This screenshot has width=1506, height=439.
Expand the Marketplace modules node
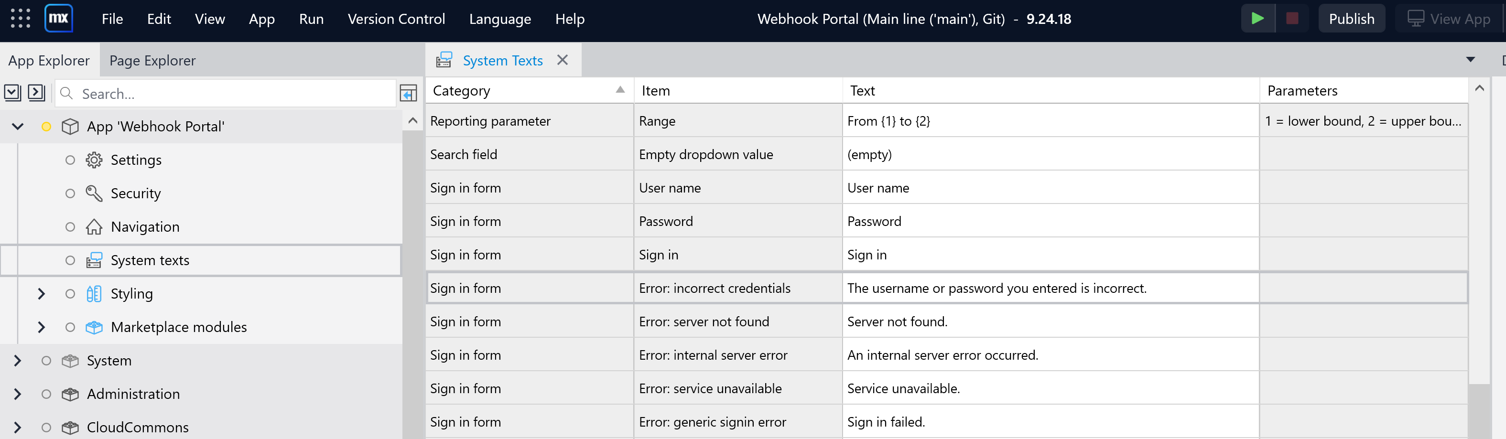click(41, 327)
